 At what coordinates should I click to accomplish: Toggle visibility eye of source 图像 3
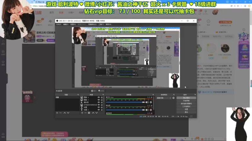[x=99, y=100]
